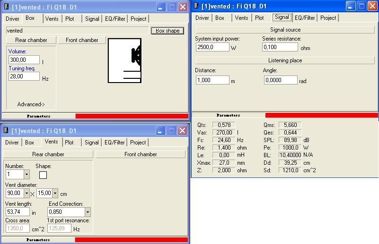379x244 pixels.
Task: Switch to EQ/Filter tab in Signal window
Action: point(305,18)
